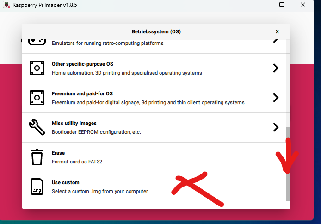Select the Erase option
This screenshot has width=321, height=224.
154,157
